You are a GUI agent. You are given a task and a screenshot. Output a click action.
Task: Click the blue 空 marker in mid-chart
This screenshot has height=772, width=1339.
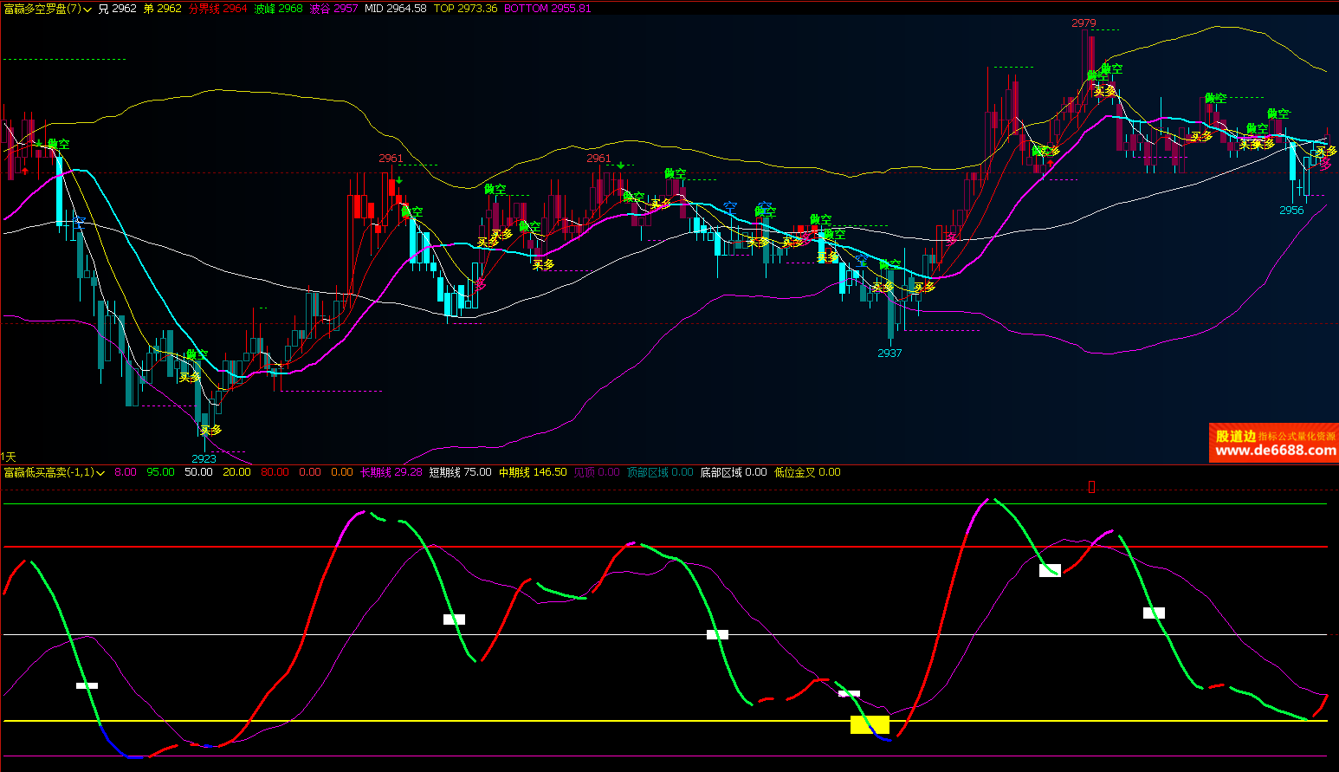729,207
